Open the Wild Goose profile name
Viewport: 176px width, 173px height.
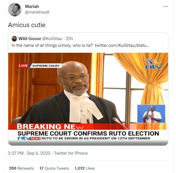click(29, 39)
